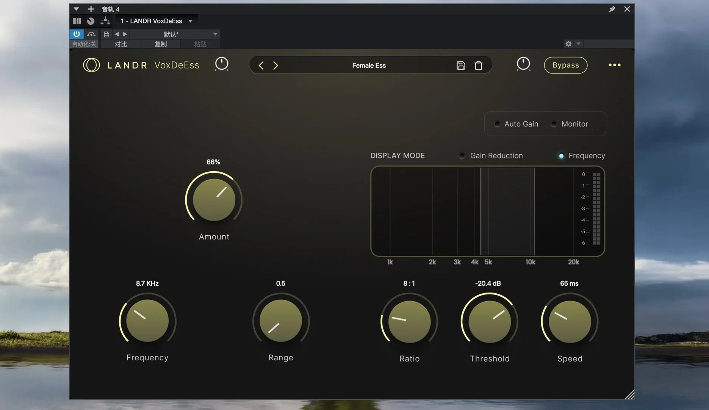Image resolution: width=709 pixels, height=410 pixels.
Task: Enable the Auto Gain option
Action: (498, 124)
